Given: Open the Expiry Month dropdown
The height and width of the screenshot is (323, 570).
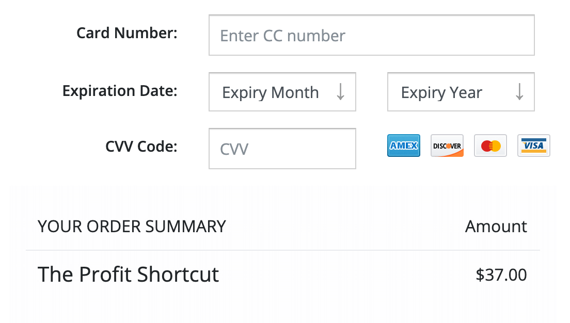Looking at the screenshot, I should (x=282, y=92).
